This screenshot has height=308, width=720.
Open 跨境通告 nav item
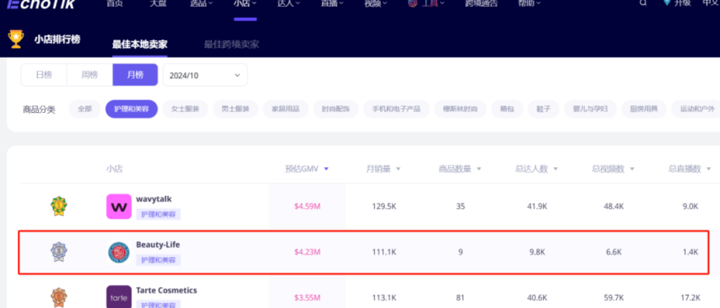481,3
